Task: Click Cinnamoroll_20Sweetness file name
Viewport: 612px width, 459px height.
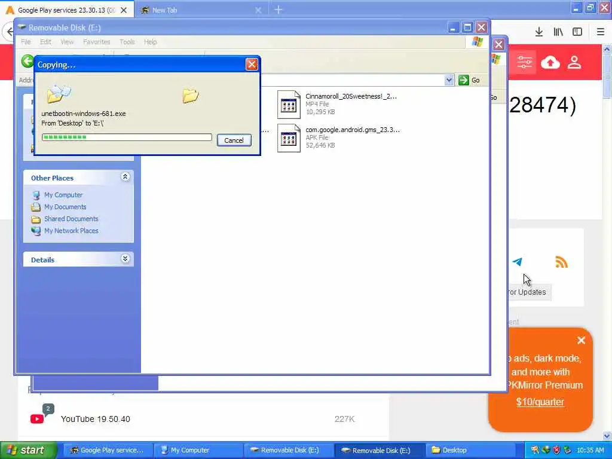Action: [x=351, y=96]
